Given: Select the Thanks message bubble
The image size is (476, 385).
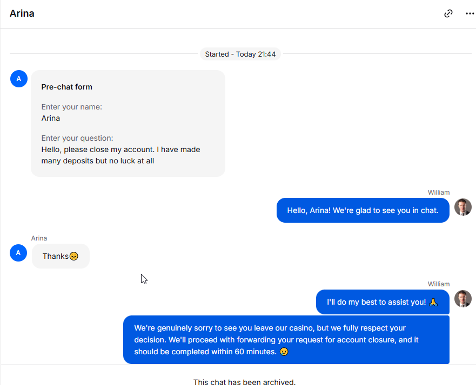Looking at the screenshot, I should click(61, 256).
